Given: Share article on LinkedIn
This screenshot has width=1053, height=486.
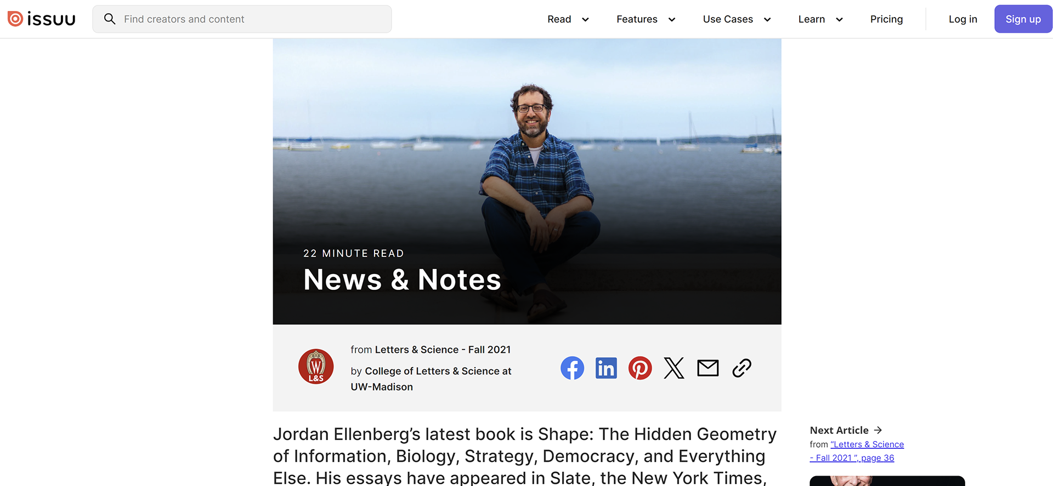Looking at the screenshot, I should click(x=606, y=368).
